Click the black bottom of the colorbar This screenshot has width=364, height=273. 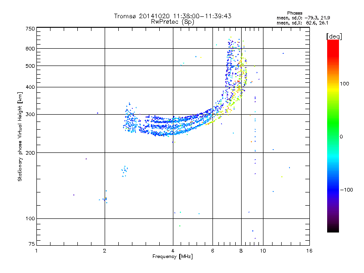333,229
